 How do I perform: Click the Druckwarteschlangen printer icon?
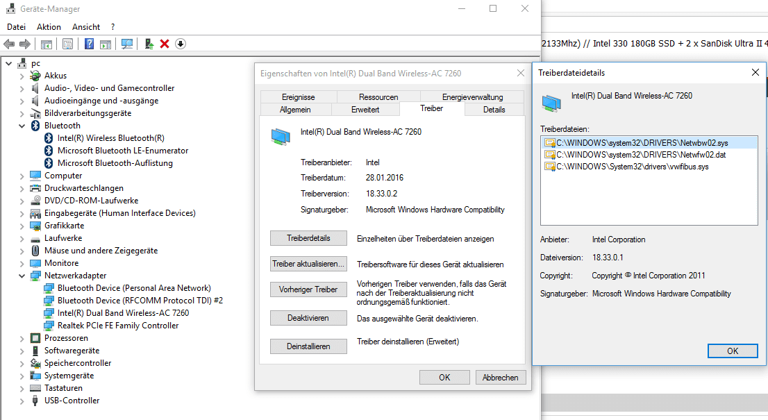[x=35, y=188]
